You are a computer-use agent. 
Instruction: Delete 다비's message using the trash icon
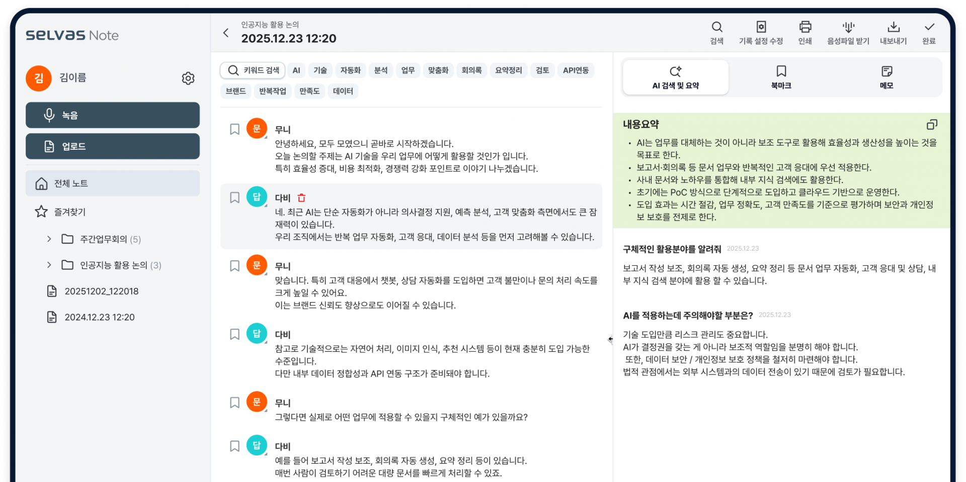pos(301,198)
